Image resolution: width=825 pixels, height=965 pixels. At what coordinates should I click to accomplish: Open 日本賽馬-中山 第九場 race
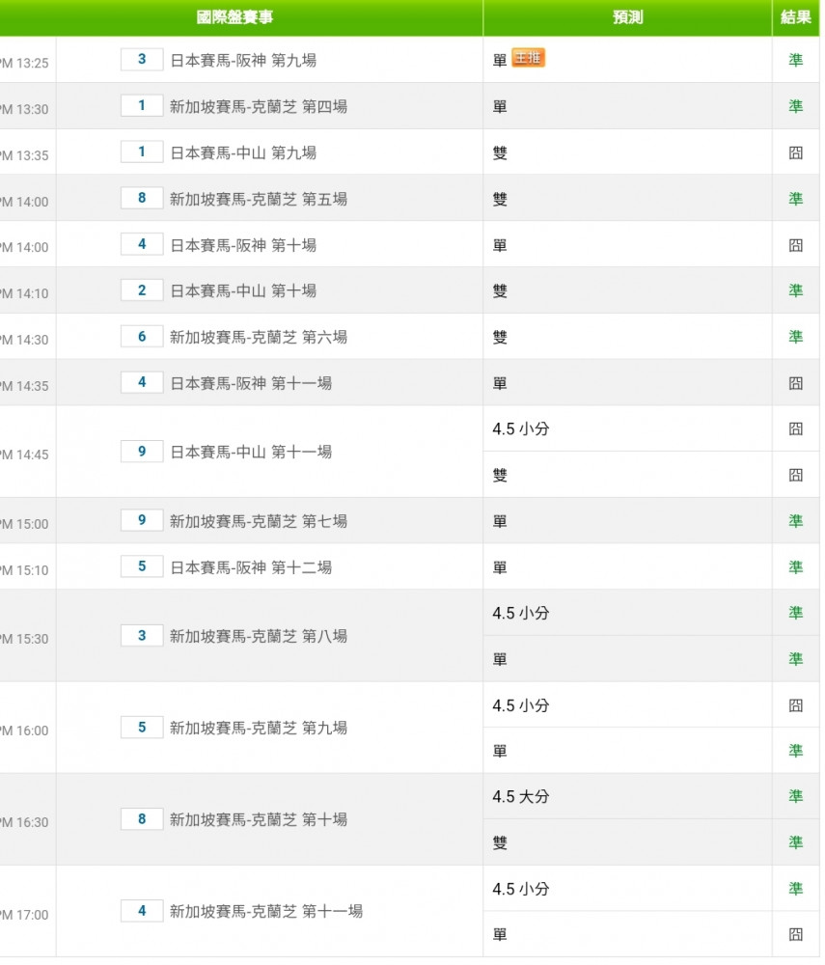click(x=243, y=152)
